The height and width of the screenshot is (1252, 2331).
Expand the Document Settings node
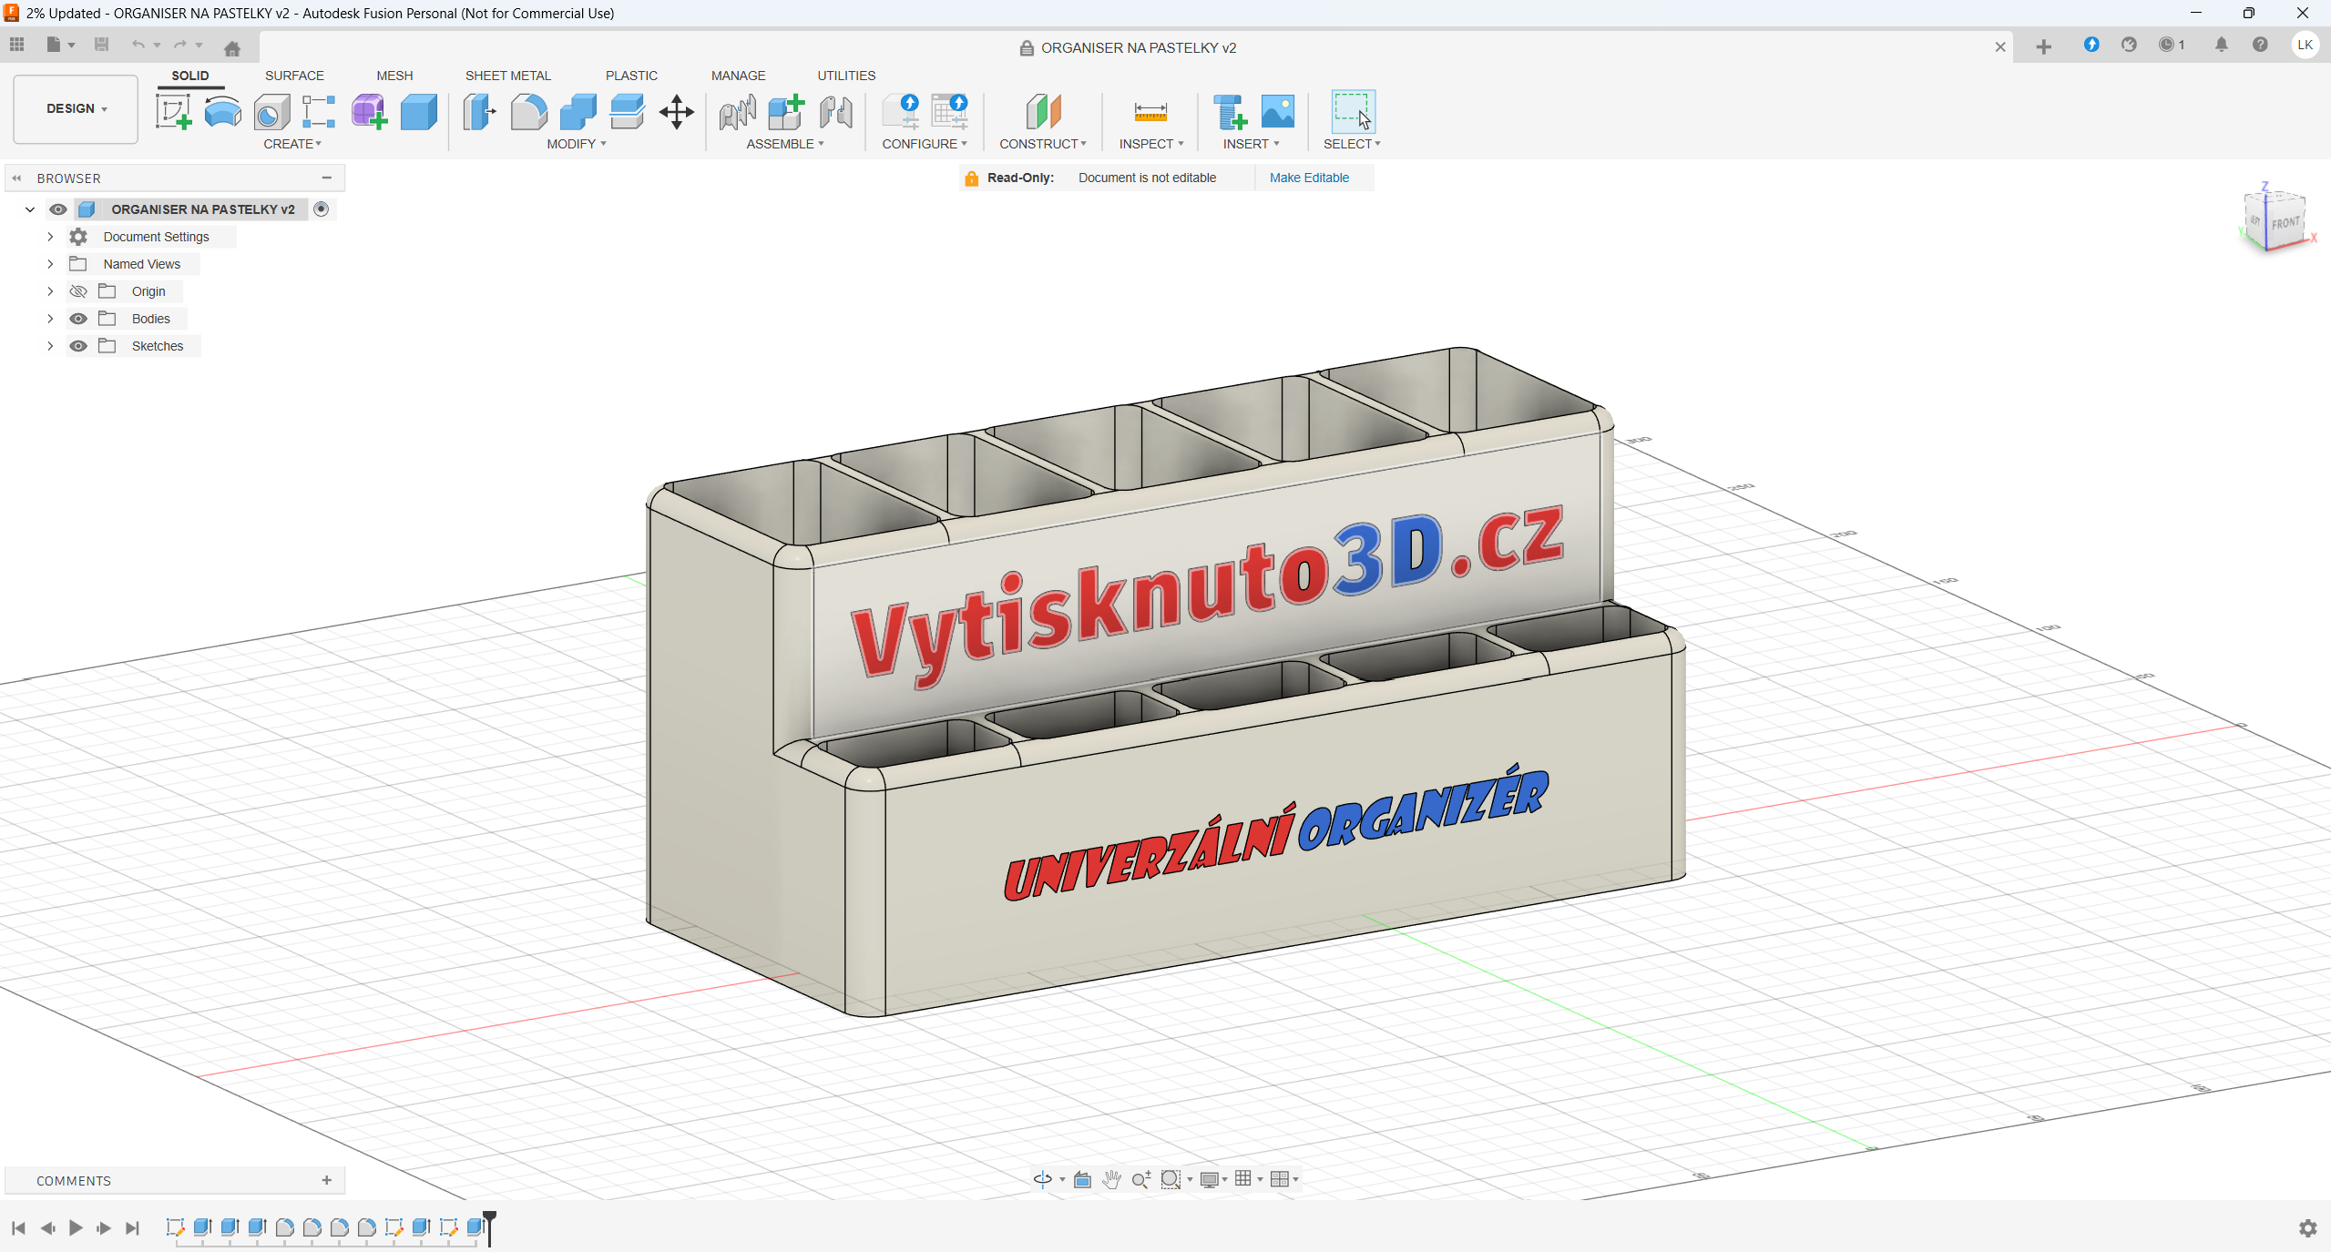50,237
